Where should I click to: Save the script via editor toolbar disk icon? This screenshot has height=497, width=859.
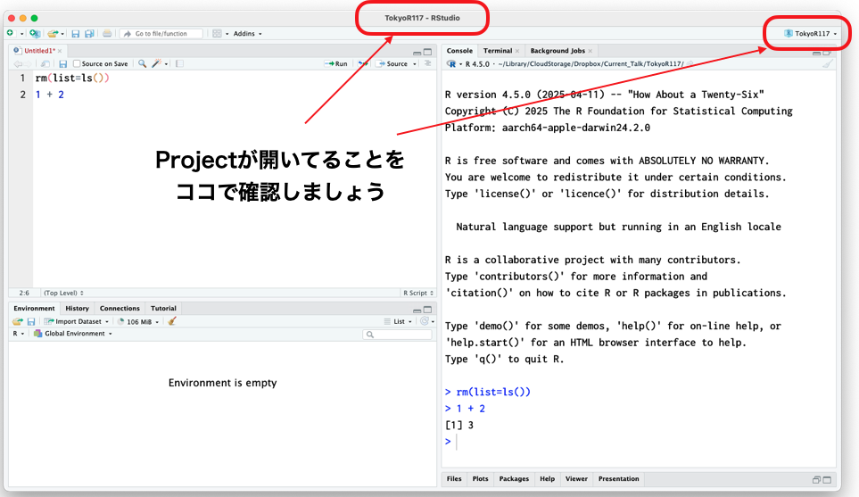[62, 63]
